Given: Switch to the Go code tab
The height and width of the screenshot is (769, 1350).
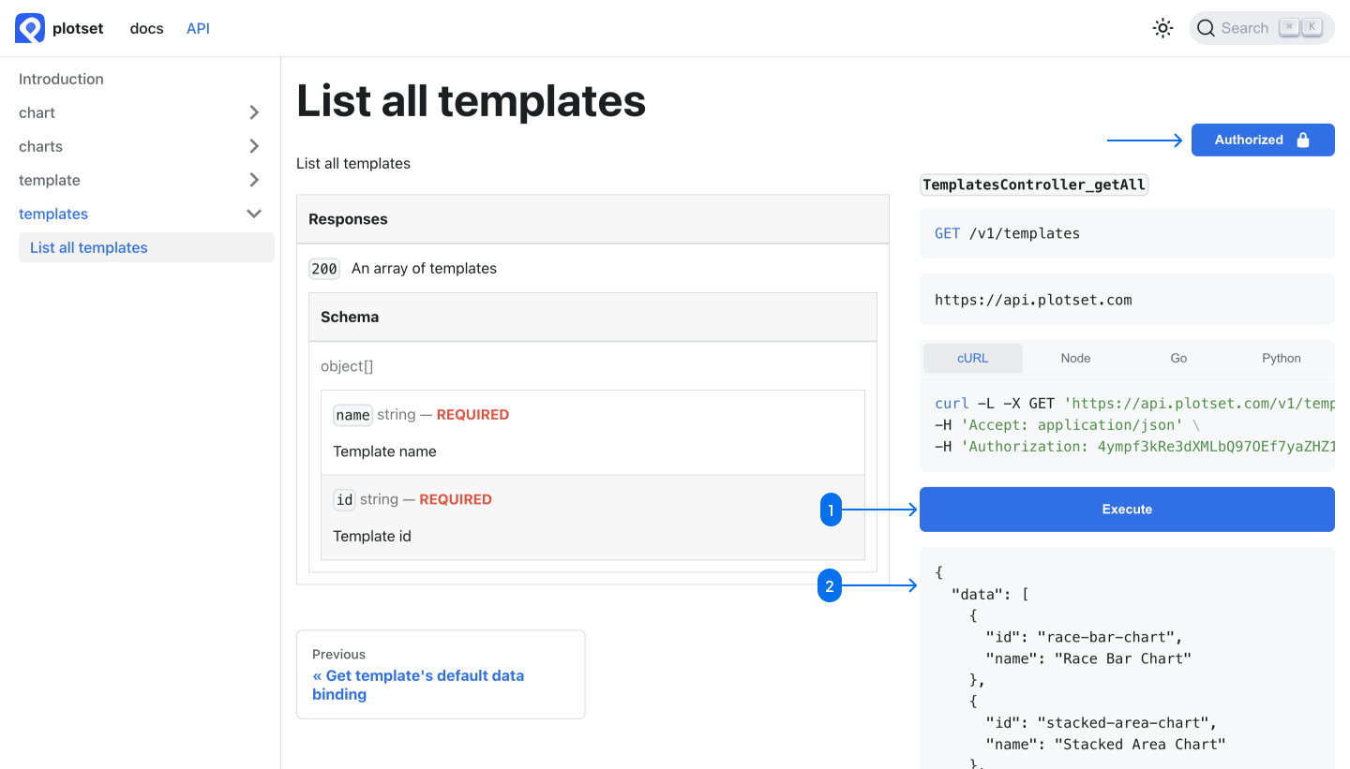Looking at the screenshot, I should click(x=1178, y=358).
